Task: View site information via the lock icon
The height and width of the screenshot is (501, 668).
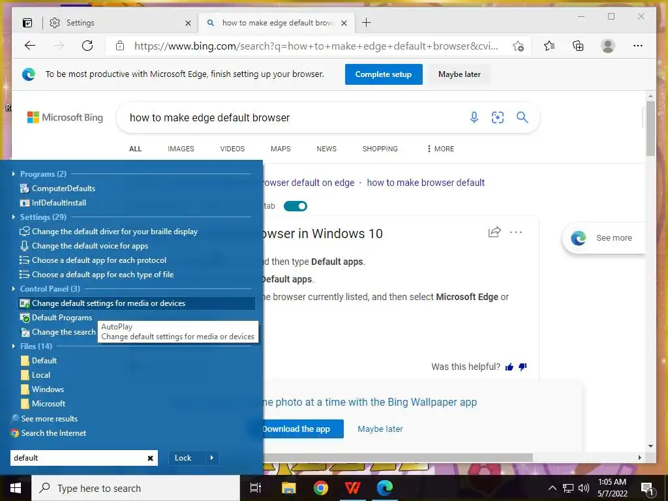Action: 120,46
